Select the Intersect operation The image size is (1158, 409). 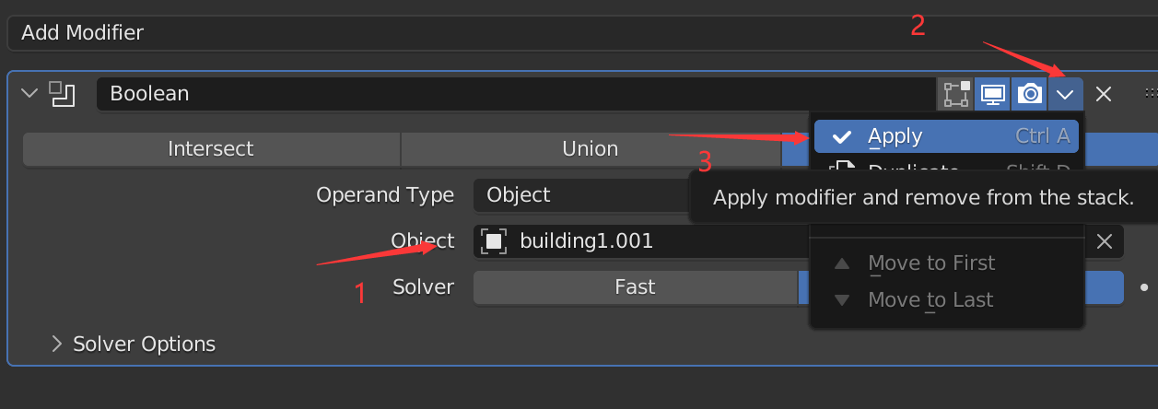point(211,149)
